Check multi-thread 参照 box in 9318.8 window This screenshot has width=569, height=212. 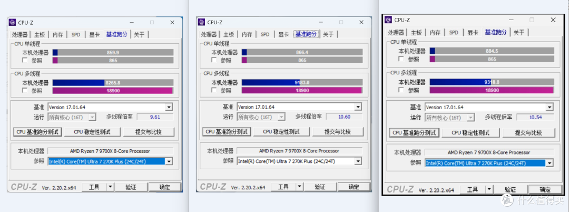(401, 90)
